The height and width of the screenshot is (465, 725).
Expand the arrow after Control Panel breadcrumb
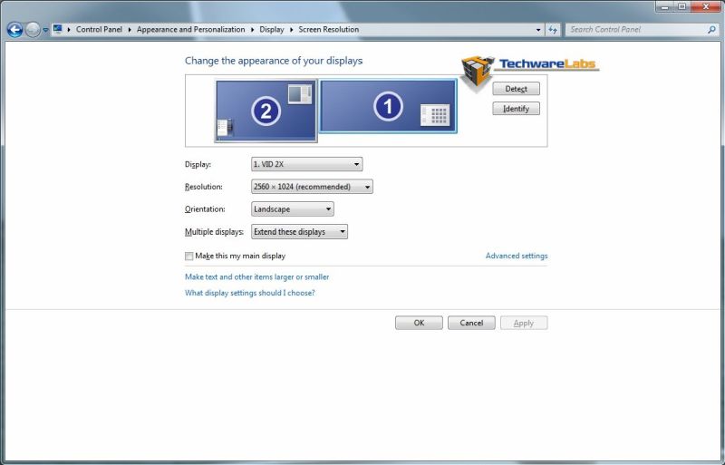tap(130, 30)
